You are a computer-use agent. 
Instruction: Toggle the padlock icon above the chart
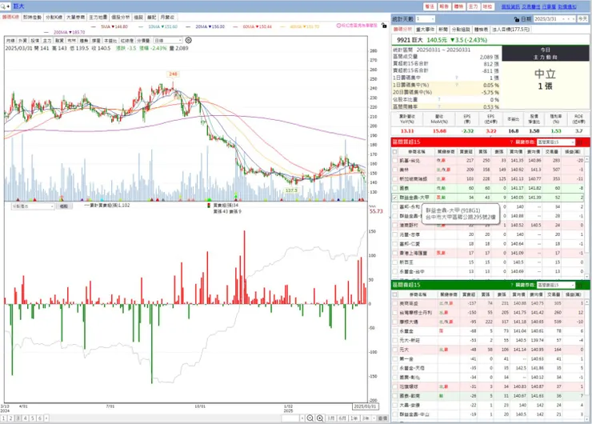(x=384, y=26)
